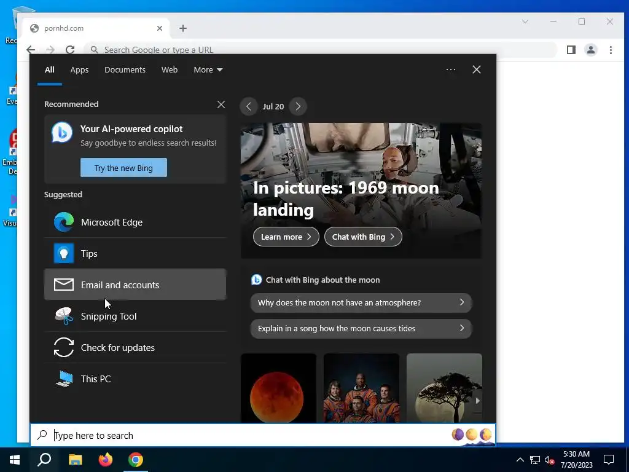Dismiss the Recommended section
The image size is (629, 472).
pos(221,104)
